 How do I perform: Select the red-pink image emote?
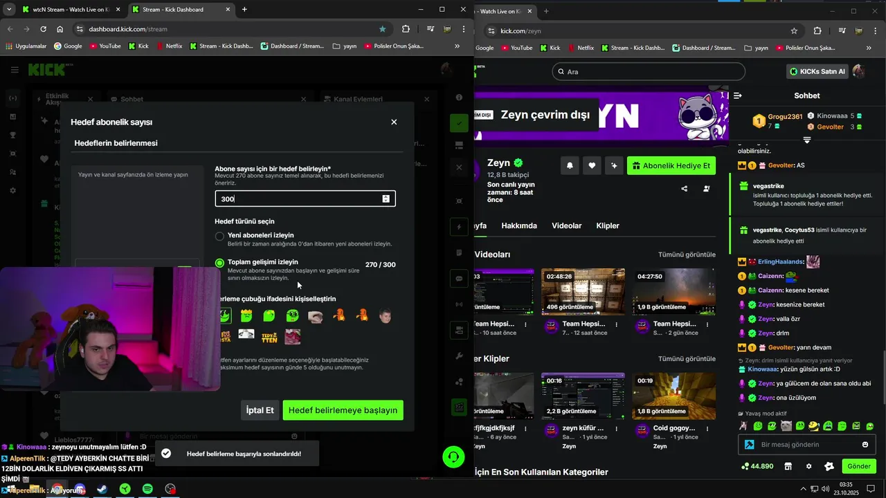pos(293,337)
